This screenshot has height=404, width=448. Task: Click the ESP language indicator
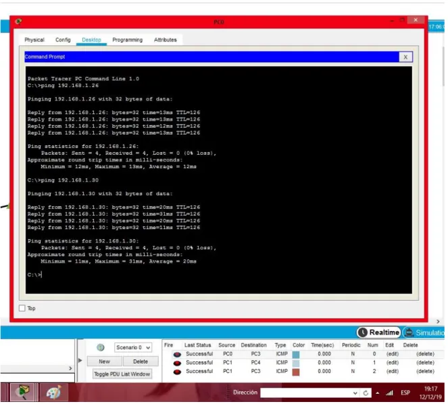click(405, 393)
